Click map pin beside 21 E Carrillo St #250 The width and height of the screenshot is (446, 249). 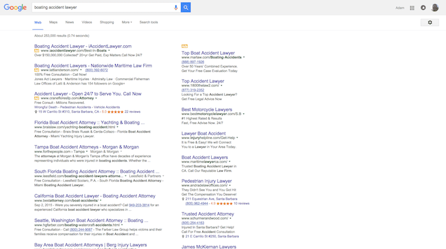pyautogui.click(x=183, y=237)
